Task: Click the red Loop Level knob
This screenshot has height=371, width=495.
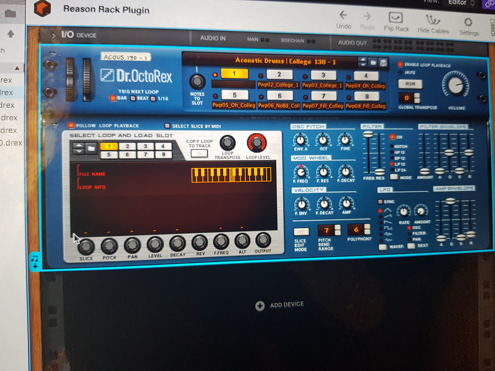Action: pos(257,143)
